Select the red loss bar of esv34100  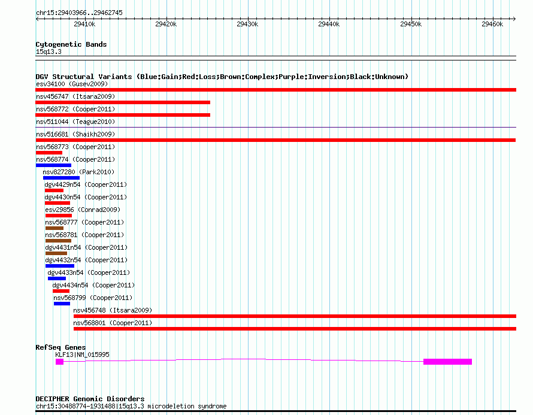(275, 90)
